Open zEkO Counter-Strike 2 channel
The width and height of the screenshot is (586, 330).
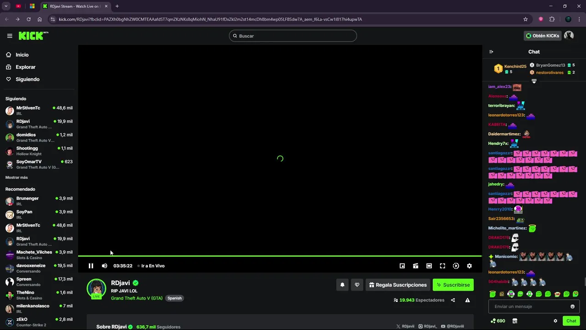pyautogui.click(x=39, y=322)
